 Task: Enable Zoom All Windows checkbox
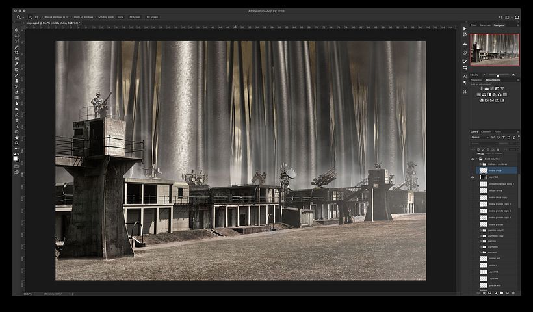tap(72, 17)
